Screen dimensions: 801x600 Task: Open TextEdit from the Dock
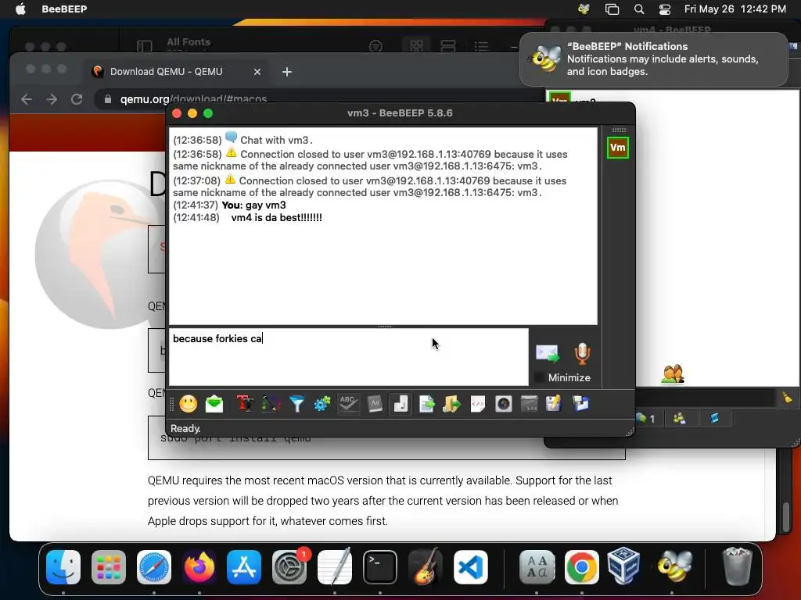pos(335,566)
